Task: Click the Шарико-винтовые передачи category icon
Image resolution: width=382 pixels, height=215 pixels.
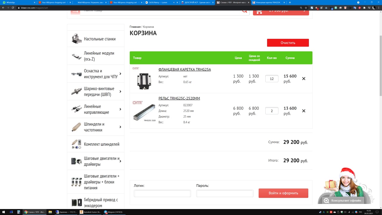Action: [77, 91]
